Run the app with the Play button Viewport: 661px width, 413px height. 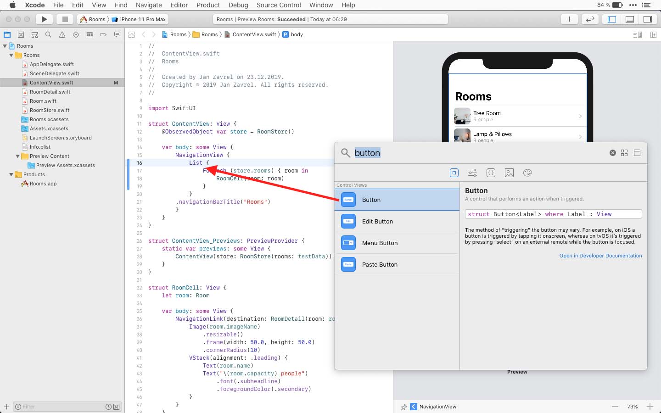tap(44, 19)
